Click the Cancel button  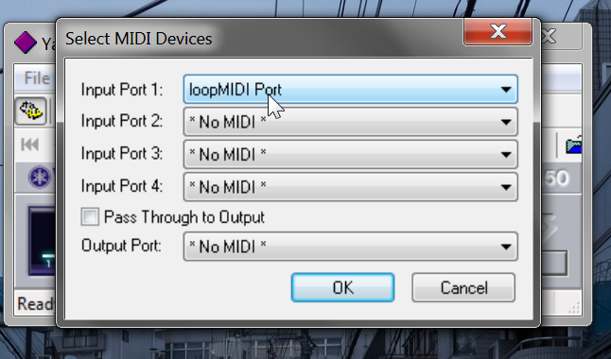click(x=463, y=287)
